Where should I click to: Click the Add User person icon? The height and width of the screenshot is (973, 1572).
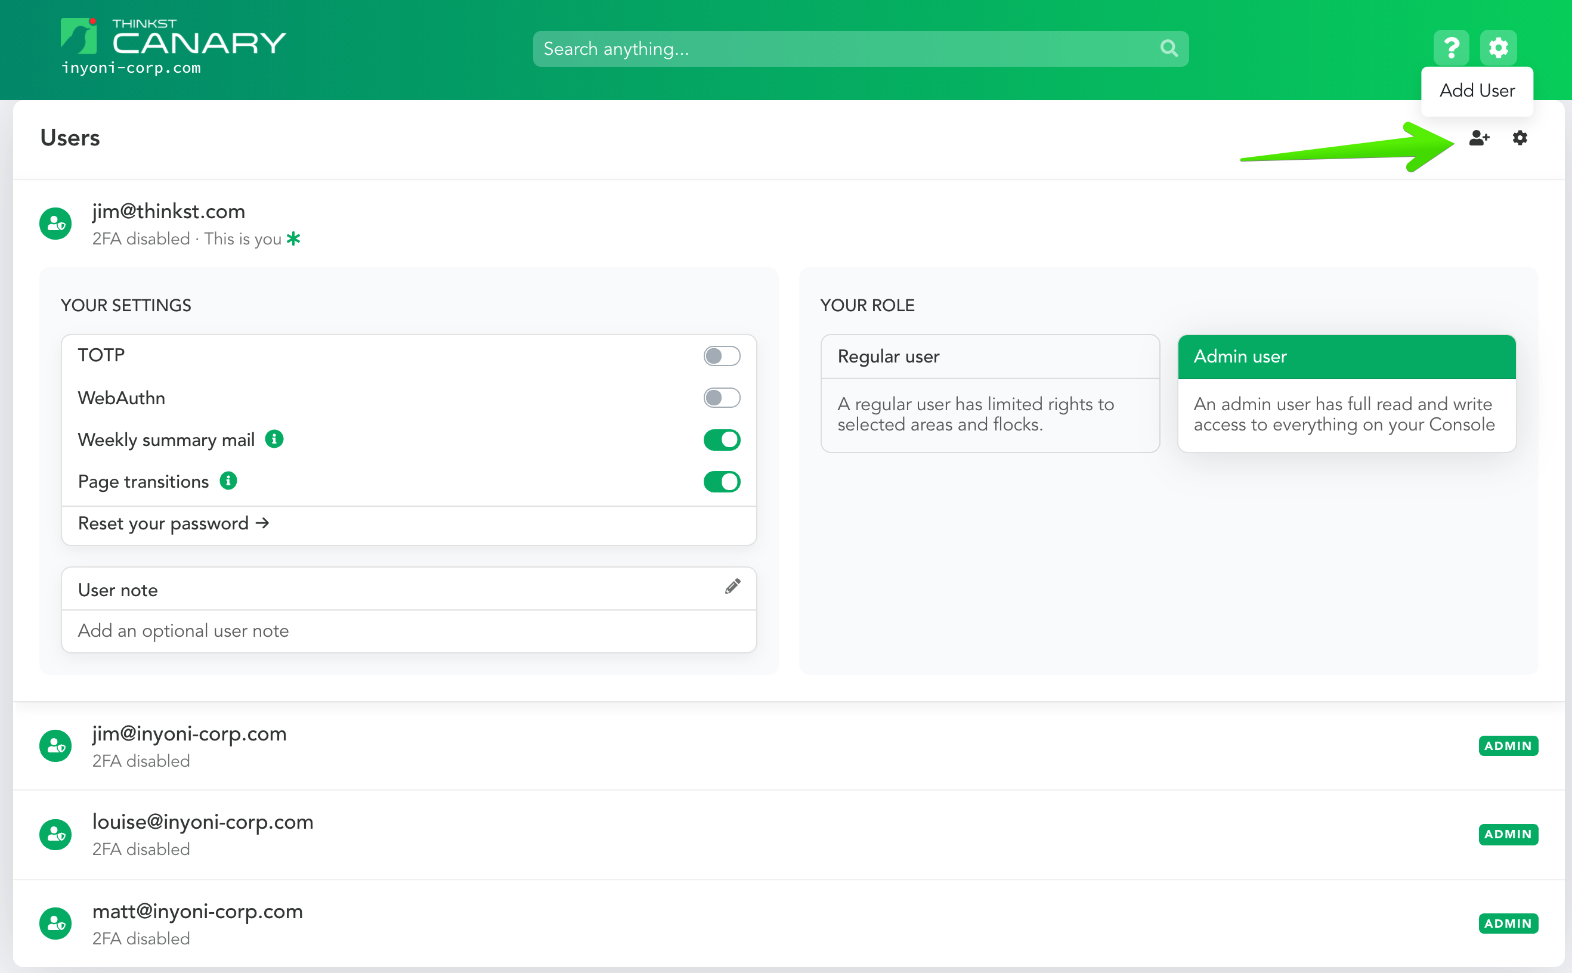(x=1480, y=137)
